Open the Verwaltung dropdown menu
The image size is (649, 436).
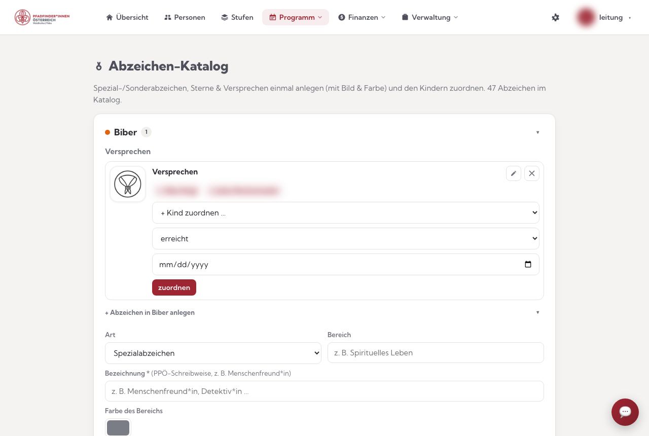click(430, 17)
